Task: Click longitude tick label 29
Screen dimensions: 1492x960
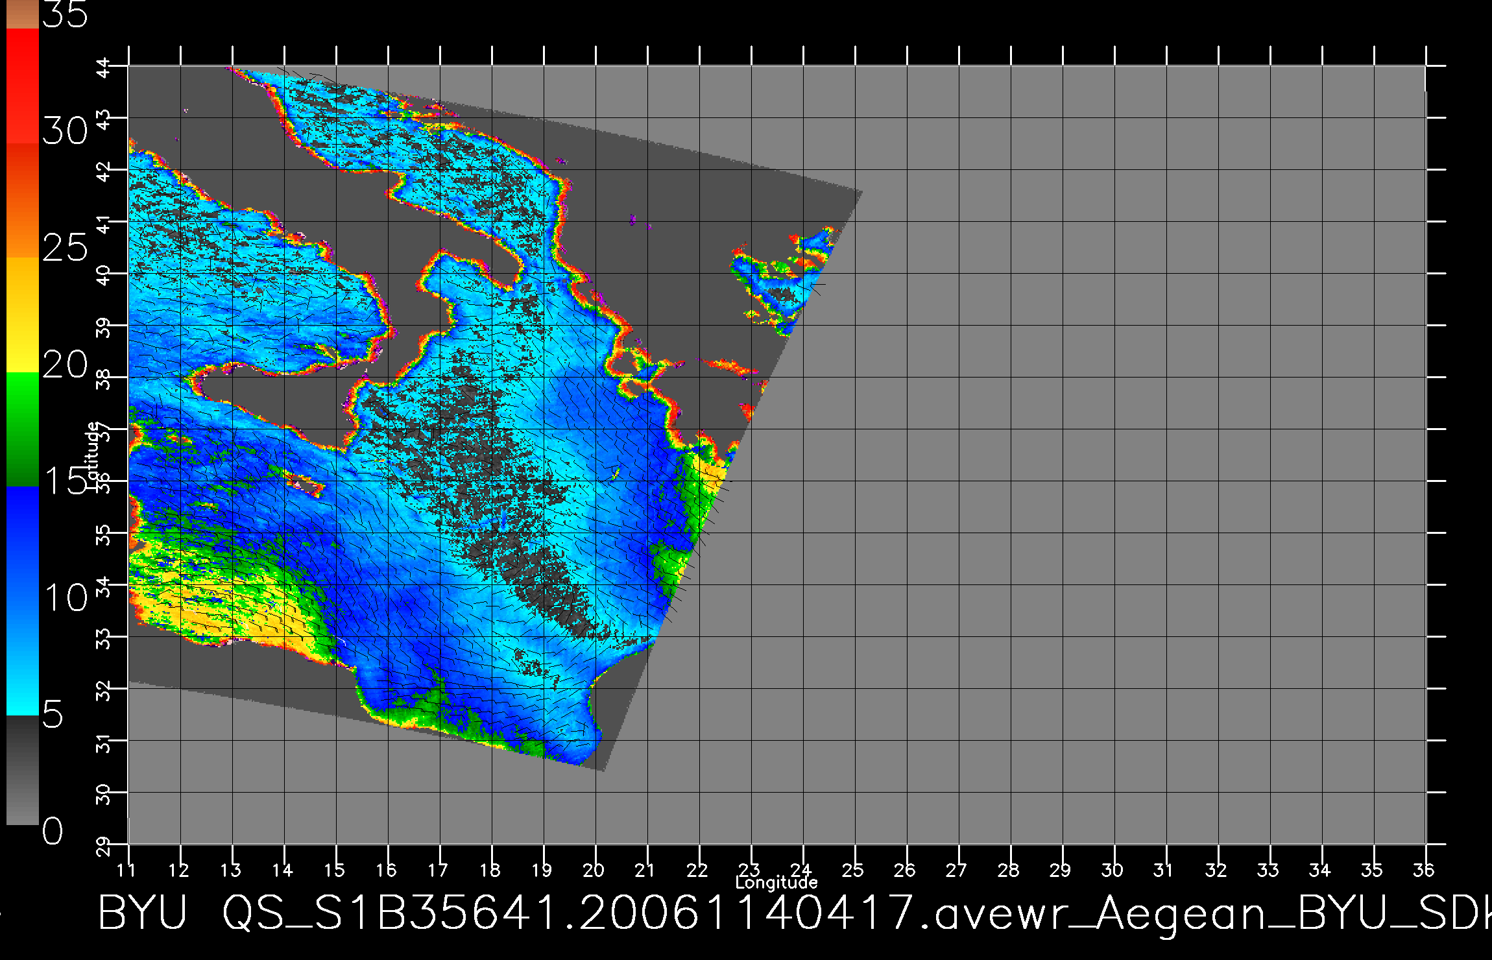Action: (x=1060, y=870)
